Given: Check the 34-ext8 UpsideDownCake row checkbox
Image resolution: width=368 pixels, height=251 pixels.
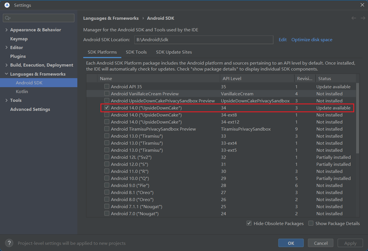Looking at the screenshot, I should (x=107, y=115).
